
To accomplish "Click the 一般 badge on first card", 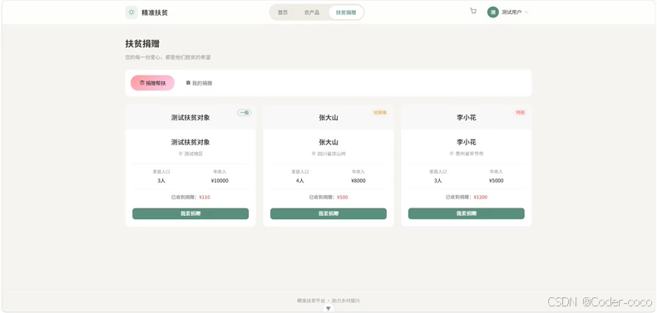I will [245, 113].
